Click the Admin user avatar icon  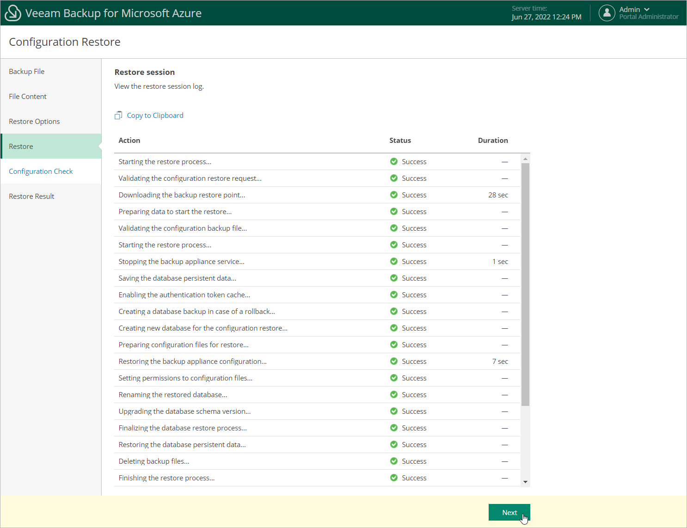(x=607, y=13)
